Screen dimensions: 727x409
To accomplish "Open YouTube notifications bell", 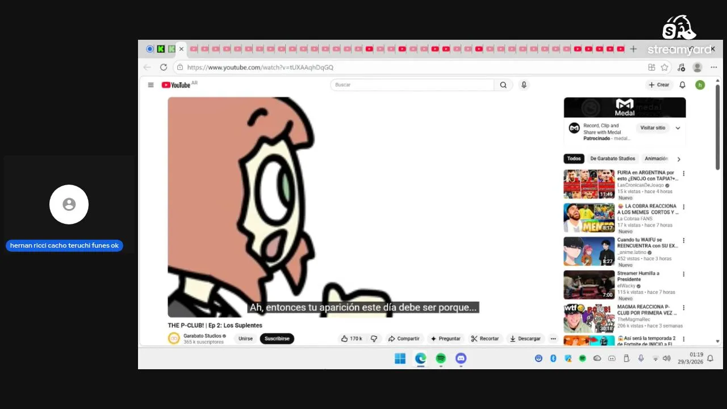I will tap(683, 85).
